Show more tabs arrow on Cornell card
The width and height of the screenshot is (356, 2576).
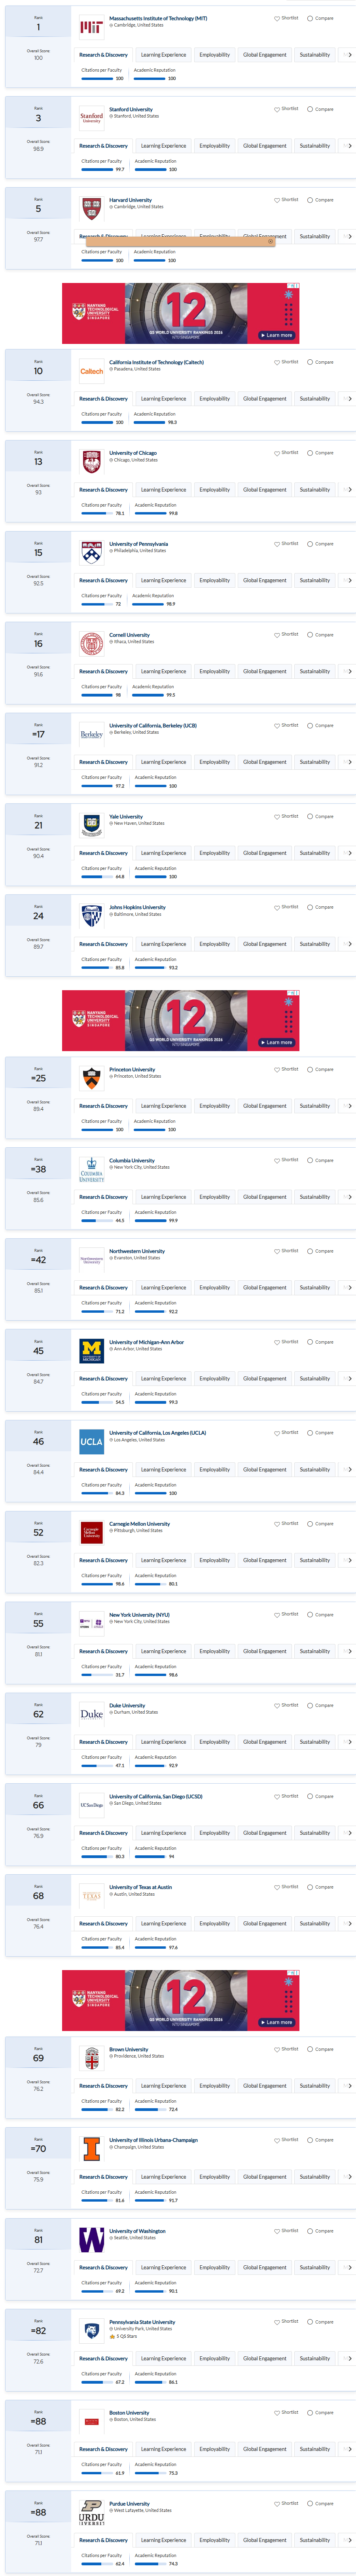coord(349,671)
